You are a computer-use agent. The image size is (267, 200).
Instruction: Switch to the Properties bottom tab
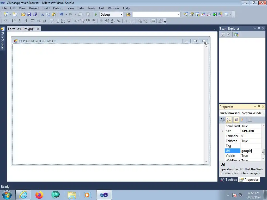249,180
